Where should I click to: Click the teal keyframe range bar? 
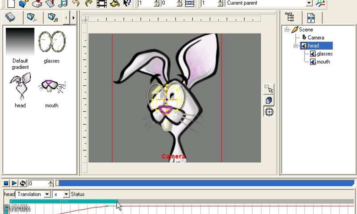click(64, 201)
